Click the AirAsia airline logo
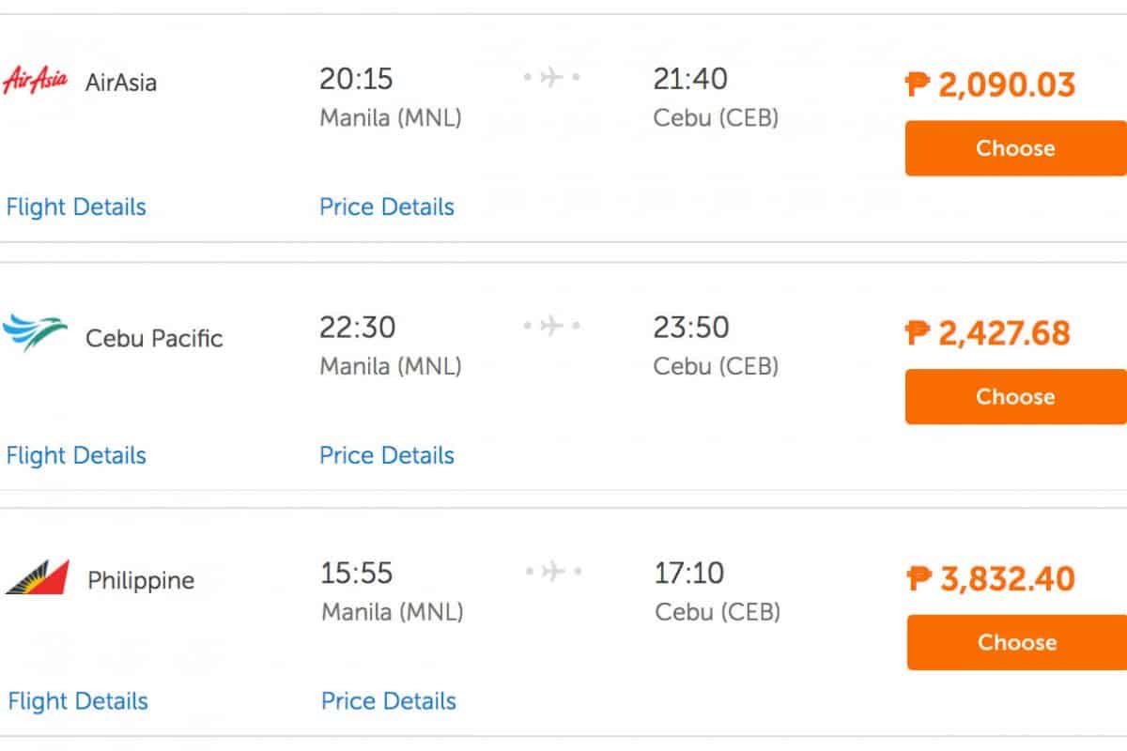Viewport: 1127px width, 751px height. coord(35,81)
